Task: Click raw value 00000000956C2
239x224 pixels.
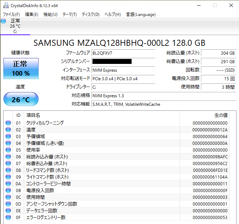Action: (x=210, y=163)
